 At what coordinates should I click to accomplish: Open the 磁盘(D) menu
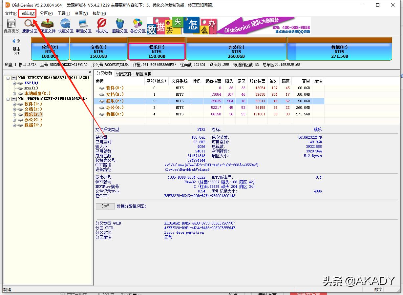pos(27,13)
